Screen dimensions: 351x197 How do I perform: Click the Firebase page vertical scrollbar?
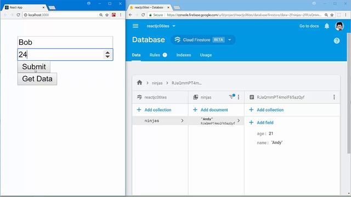tap(349, 92)
